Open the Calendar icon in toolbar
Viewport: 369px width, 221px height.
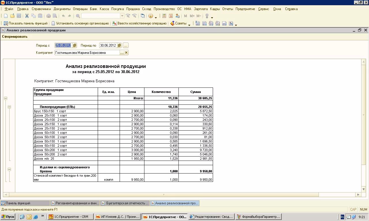pyautogui.click(x=171, y=16)
